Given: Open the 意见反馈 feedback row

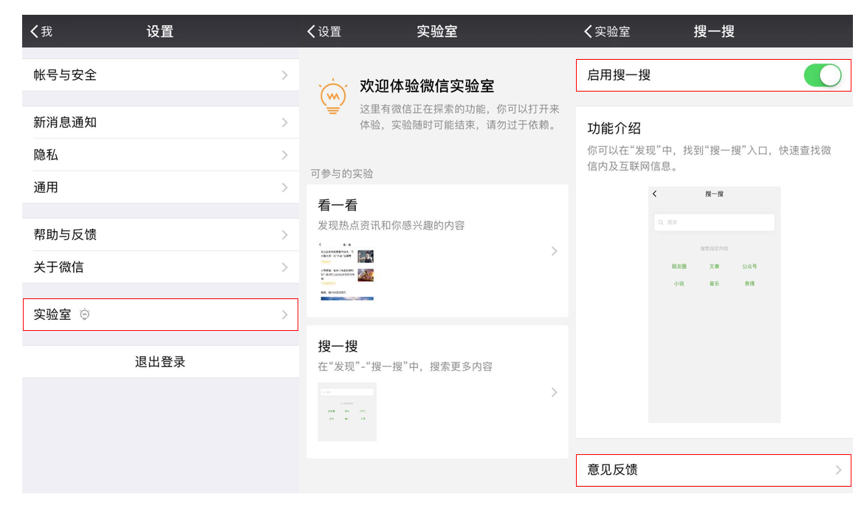Looking at the screenshot, I should [x=713, y=470].
